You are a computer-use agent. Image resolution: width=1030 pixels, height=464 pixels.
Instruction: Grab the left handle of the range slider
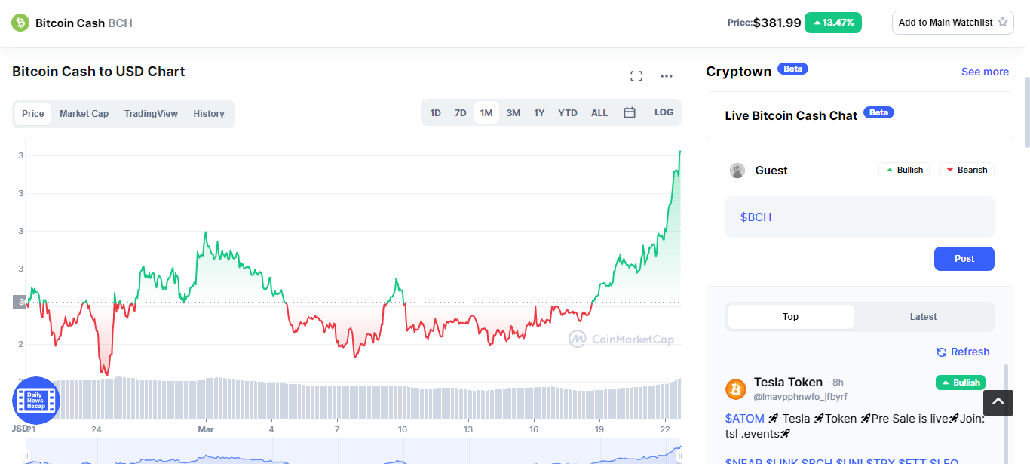tap(26, 456)
